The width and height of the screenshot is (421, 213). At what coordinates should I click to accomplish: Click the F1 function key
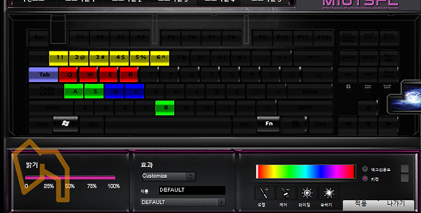pyautogui.click(x=79, y=37)
